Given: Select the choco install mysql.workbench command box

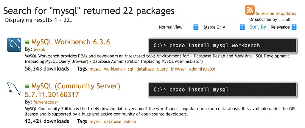Looking at the screenshot, I should click(222, 46).
